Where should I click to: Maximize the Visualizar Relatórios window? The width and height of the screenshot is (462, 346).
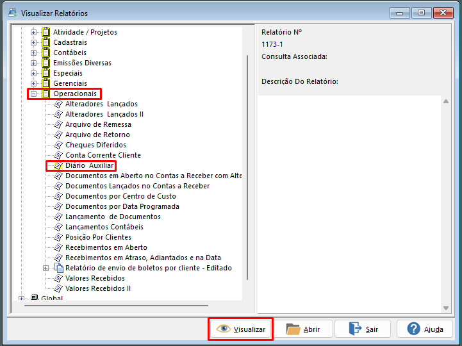coord(421,13)
